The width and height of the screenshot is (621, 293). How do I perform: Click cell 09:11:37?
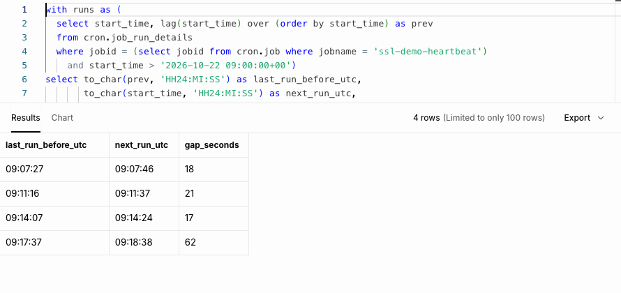[144, 194]
